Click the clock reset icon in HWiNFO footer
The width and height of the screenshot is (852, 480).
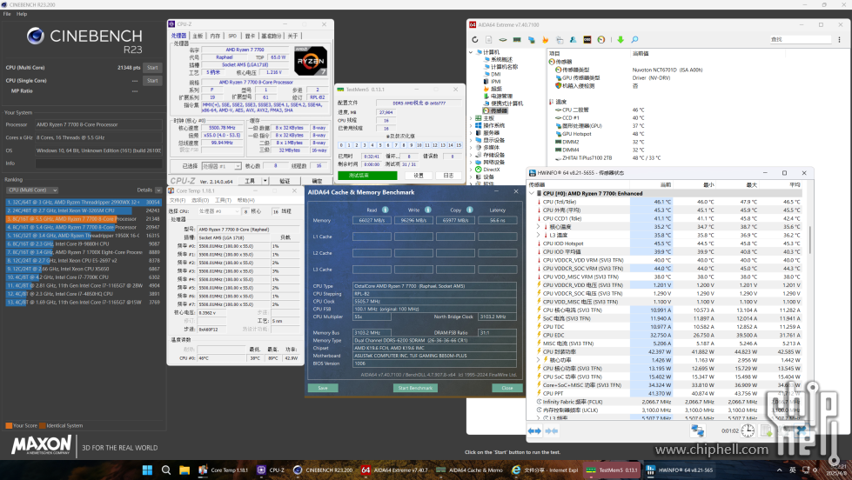(748, 430)
